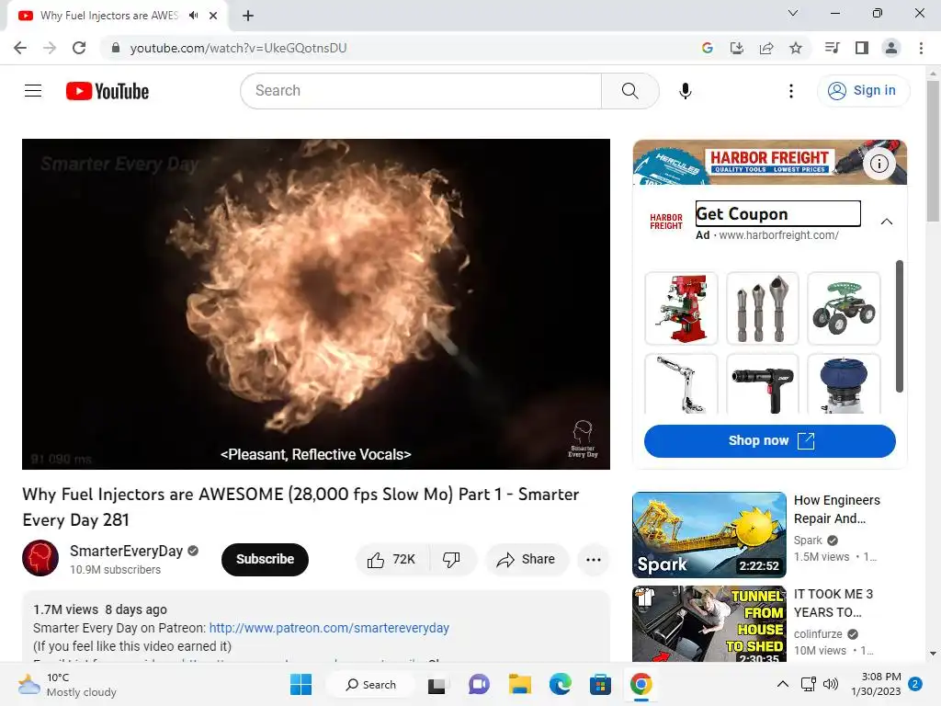Viewport: 941px width, 706px height.
Task: Collapse the Harbor Freight ad chevron
Action: coord(887,222)
